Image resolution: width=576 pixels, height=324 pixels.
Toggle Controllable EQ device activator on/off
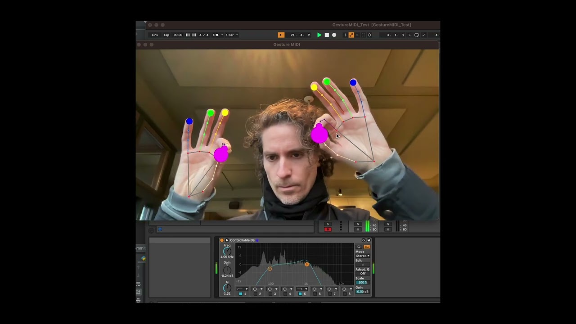pyautogui.click(x=222, y=240)
